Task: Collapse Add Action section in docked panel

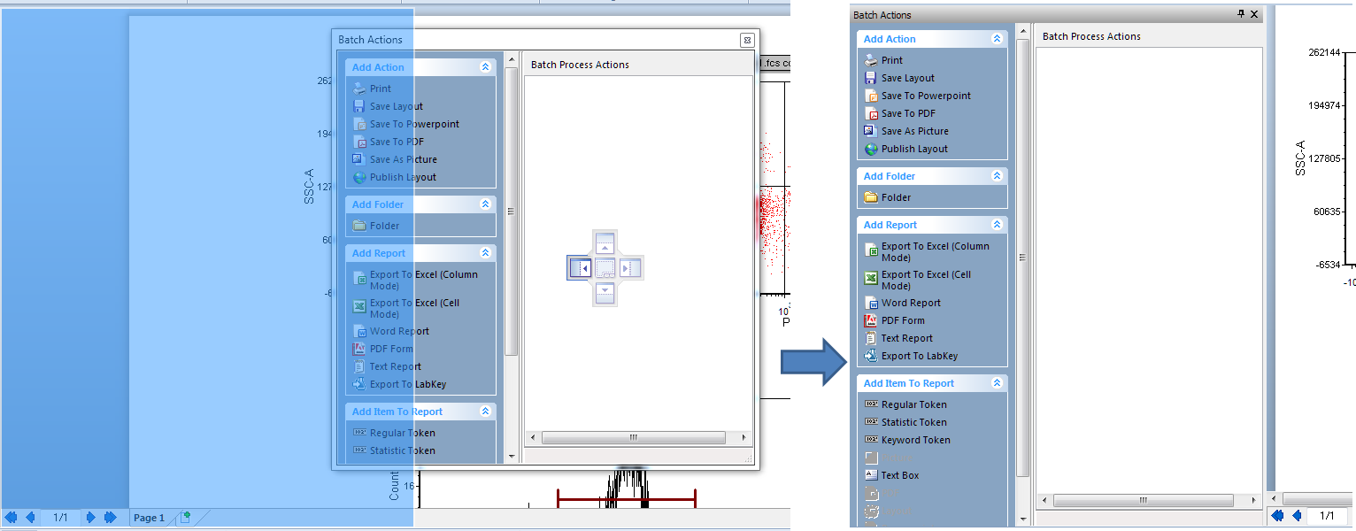Action: pyautogui.click(x=997, y=39)
